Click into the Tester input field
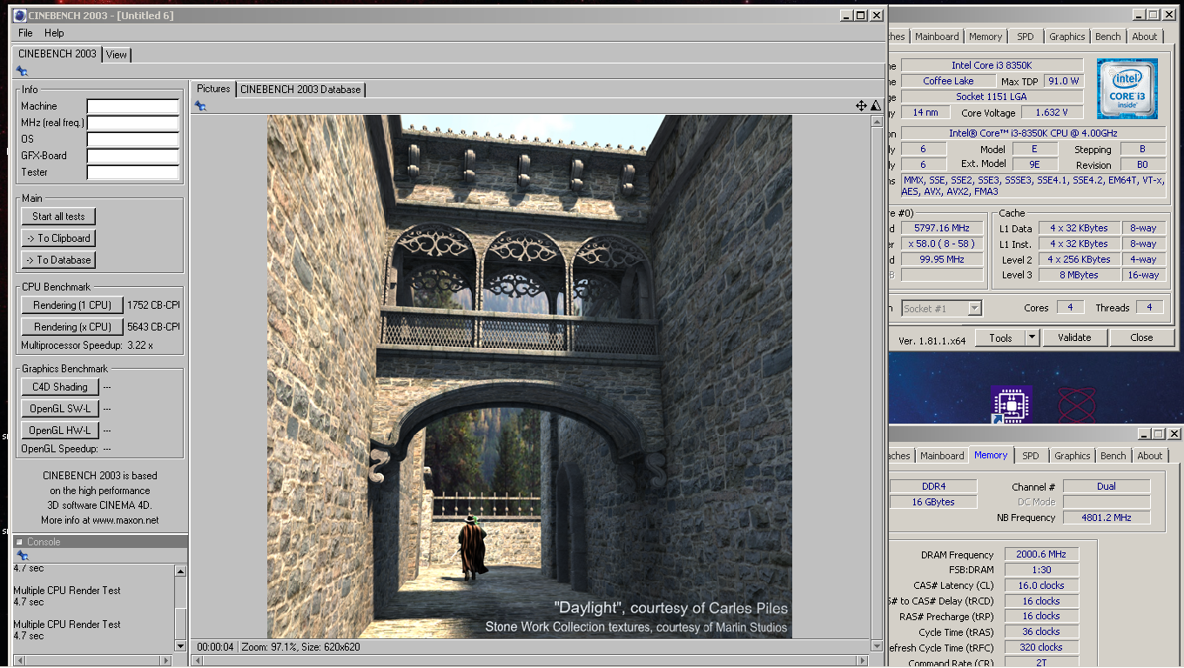Screen dimensions: 1184x668 click(x=132, y=172)
